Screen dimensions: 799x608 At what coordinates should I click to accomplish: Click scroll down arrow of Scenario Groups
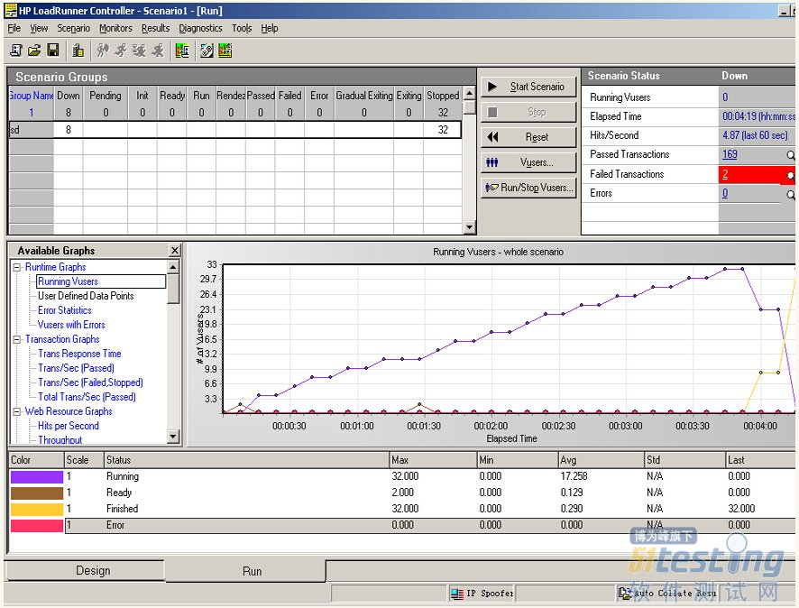469,226
